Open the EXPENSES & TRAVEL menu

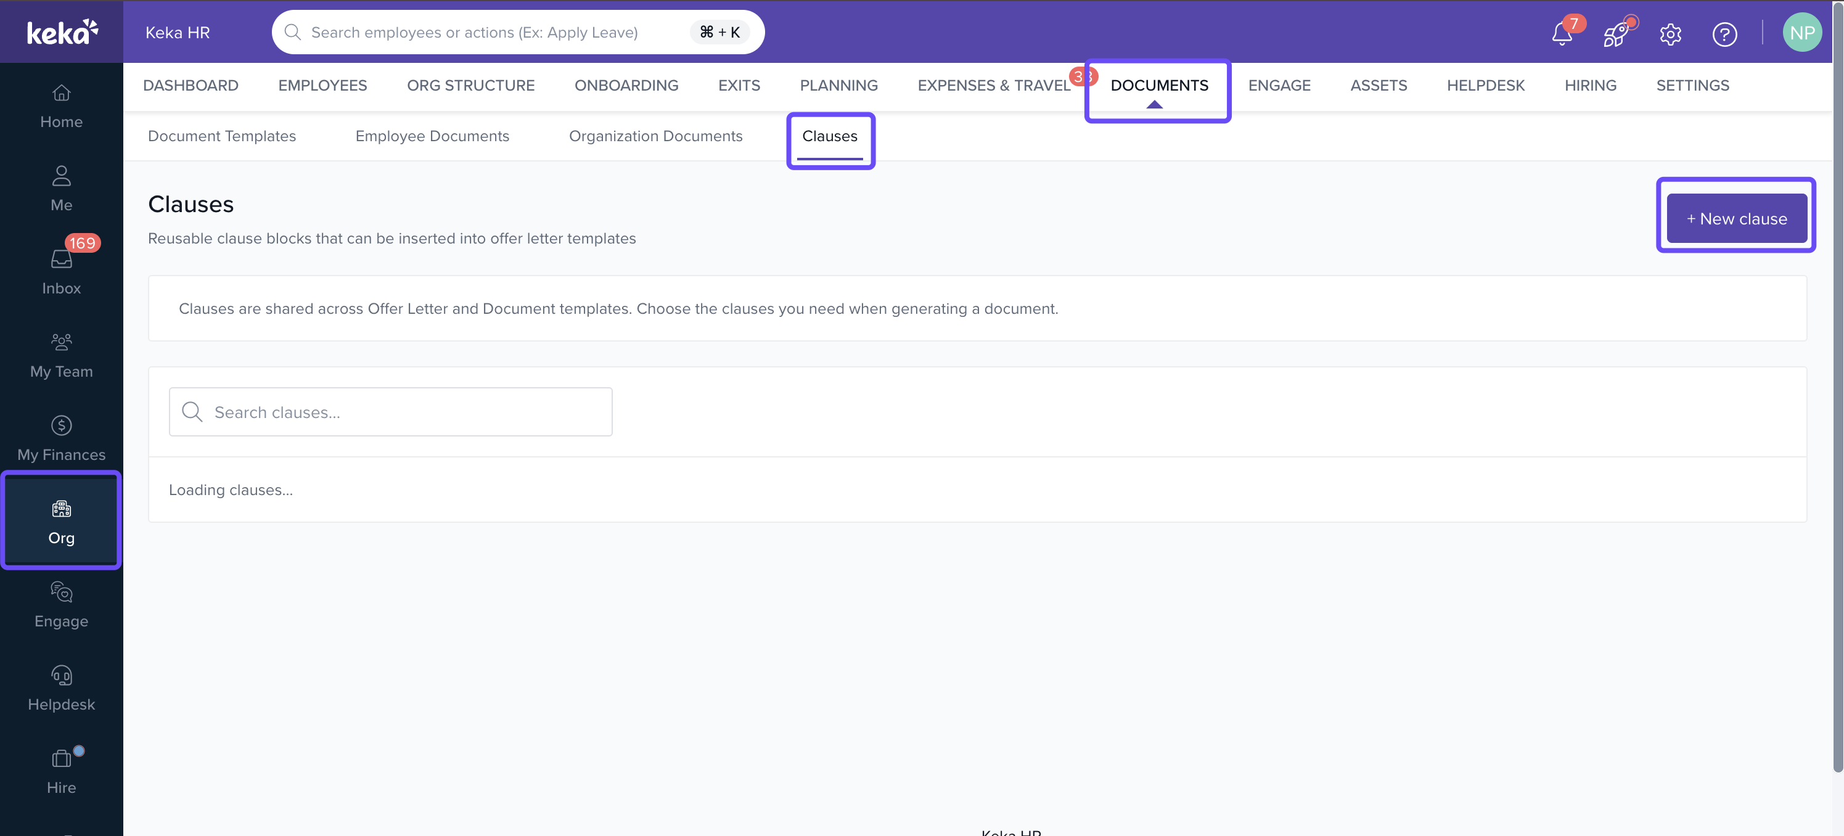(994, 85)
